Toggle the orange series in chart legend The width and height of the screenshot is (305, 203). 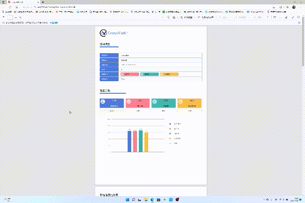[x=170, y=129]
